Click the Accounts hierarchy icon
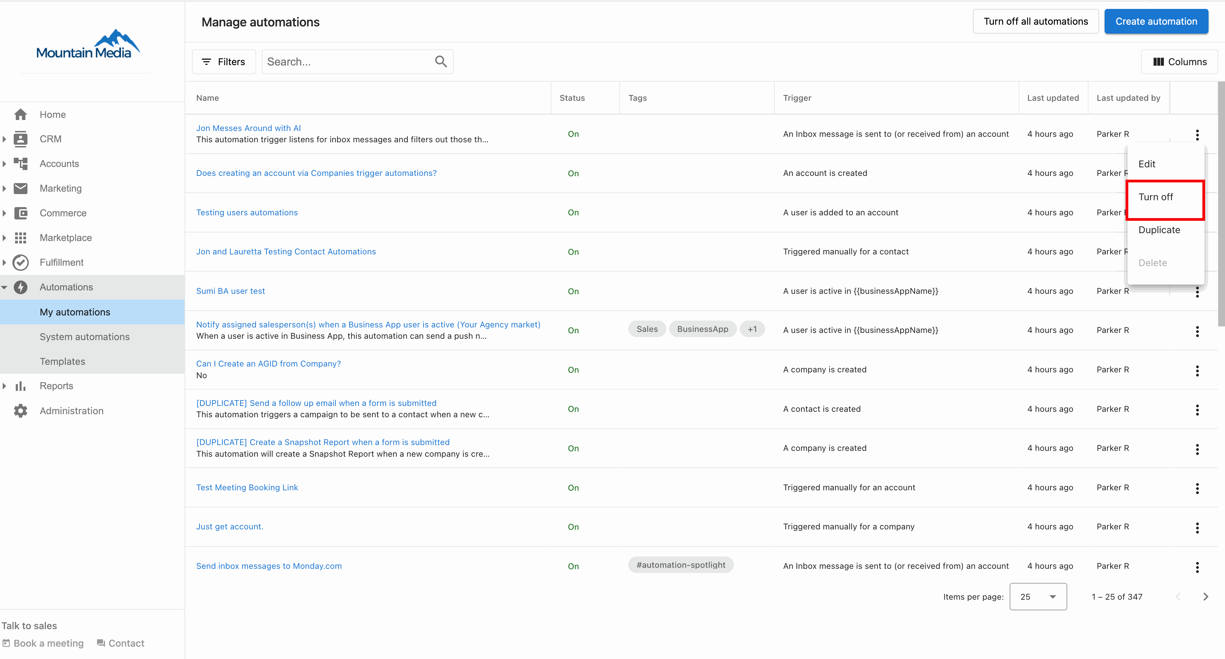Viewport: 1225px width, 659px height. point(21,164)
